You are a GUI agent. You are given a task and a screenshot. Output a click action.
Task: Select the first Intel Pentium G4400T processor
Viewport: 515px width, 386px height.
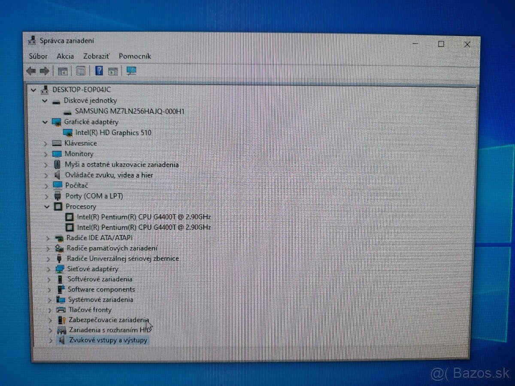point(142,217)
